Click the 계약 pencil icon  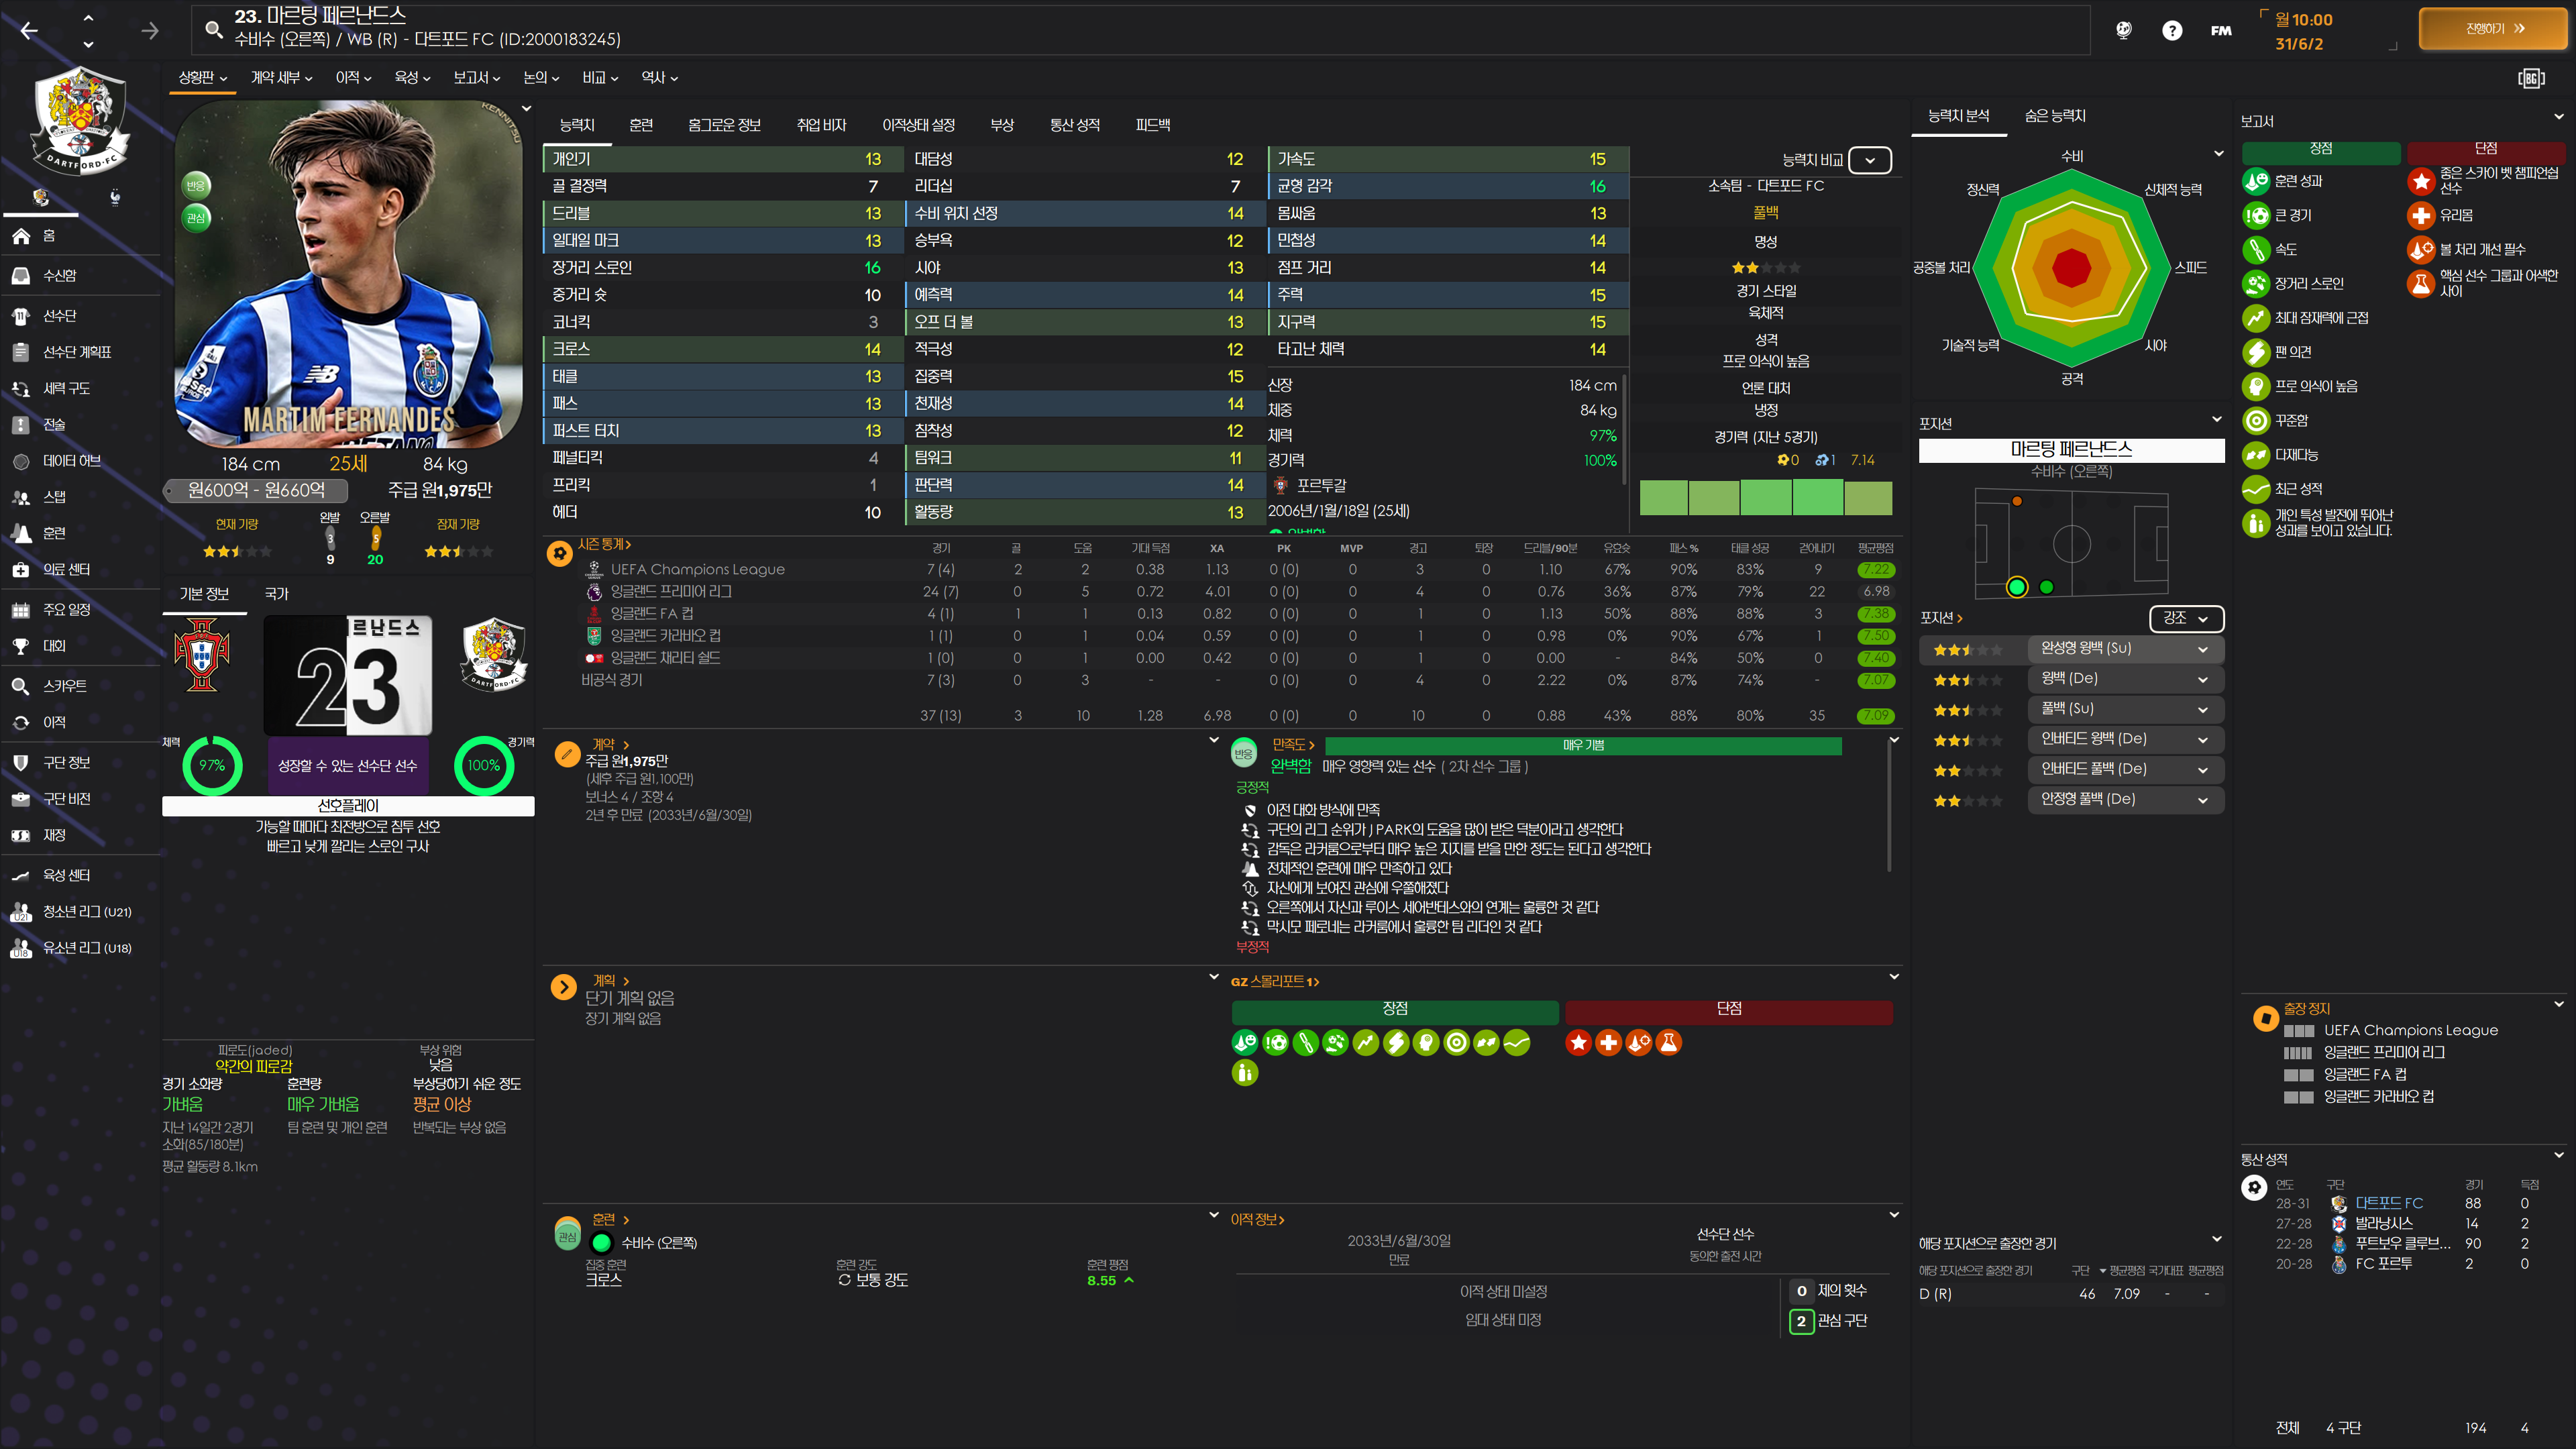[567, 754]
